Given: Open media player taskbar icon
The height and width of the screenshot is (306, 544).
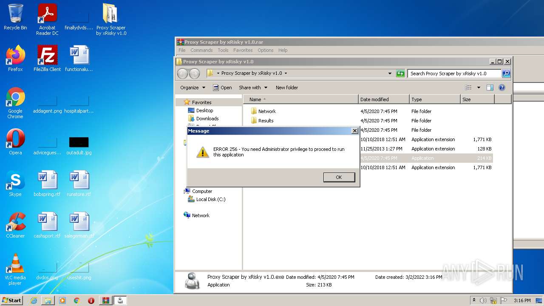Looking at the screenshot, I should 62,300.
